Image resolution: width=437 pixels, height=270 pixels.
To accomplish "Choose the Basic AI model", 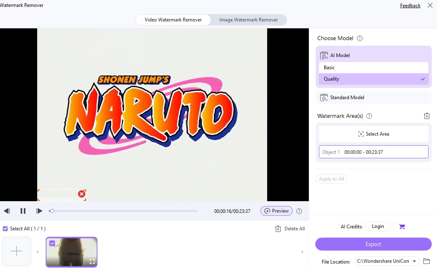I will [x=374, y=68].
